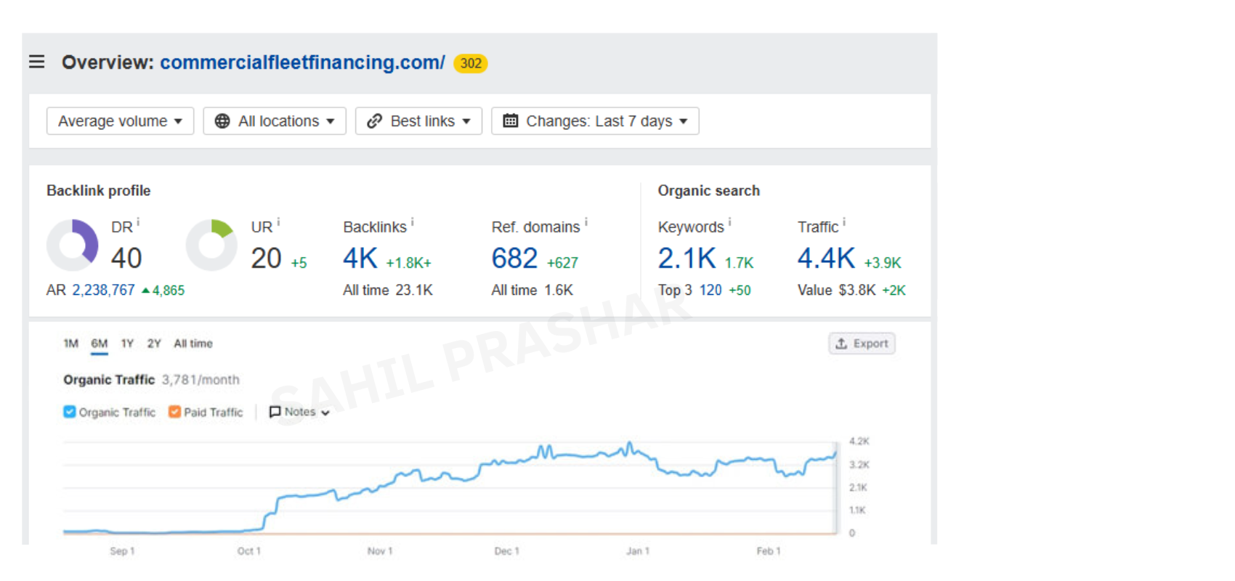Click the 302 redirect badge
Screen dimensions: 1235x581
coord(470,63)
